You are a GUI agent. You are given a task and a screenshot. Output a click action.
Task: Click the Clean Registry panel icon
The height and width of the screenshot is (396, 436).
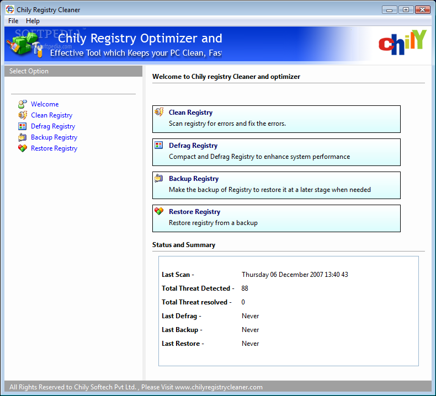[159, 112]
